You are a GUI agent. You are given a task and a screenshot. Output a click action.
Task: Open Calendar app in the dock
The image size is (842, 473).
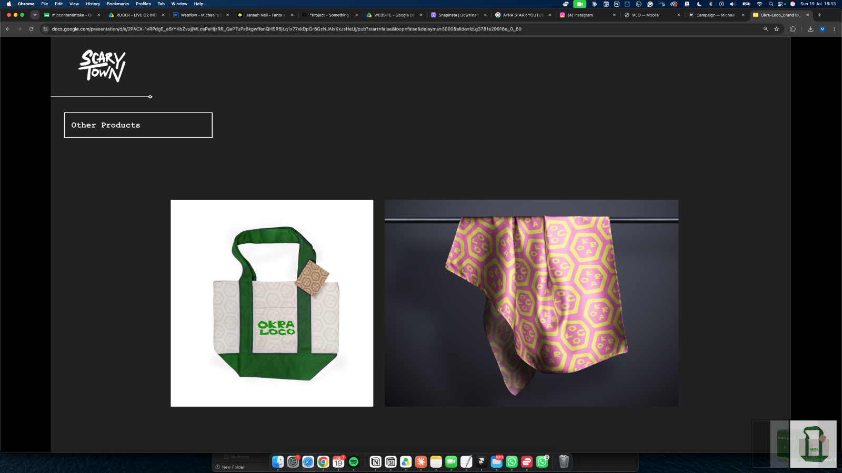pos(338,461)
